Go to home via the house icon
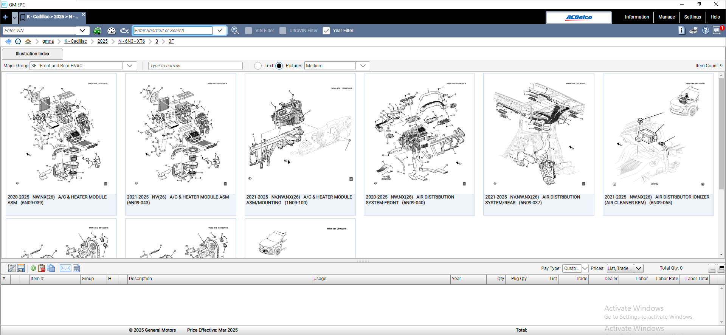This screenshot has width=726, height=335. coord(28,41)
